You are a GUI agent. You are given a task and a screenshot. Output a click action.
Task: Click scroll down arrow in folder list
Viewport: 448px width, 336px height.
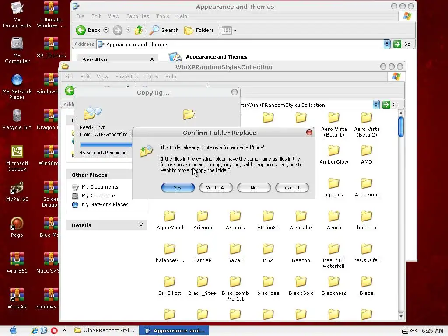pos(401,316)
